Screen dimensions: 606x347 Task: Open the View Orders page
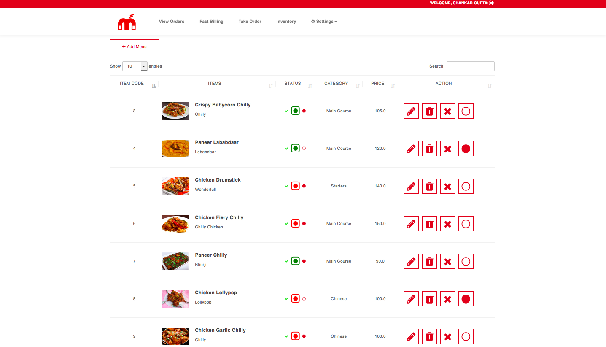tap(172, 22)
